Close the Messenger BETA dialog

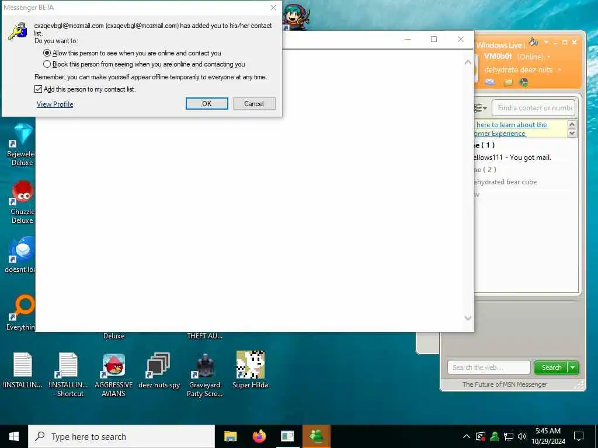[x=273, y=8]
